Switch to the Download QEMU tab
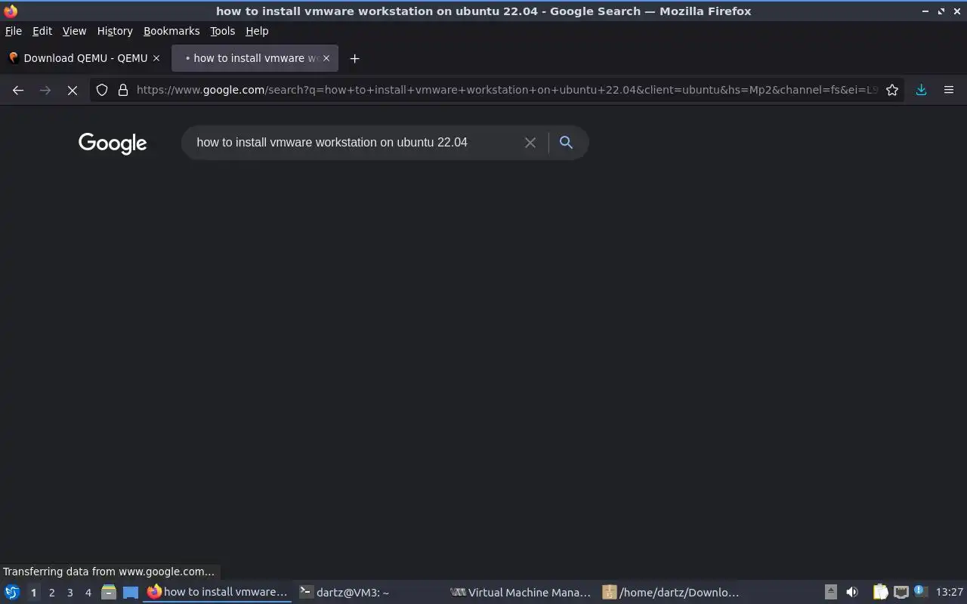Viewport: 967px width, 604px height. (x=84, y=58)
